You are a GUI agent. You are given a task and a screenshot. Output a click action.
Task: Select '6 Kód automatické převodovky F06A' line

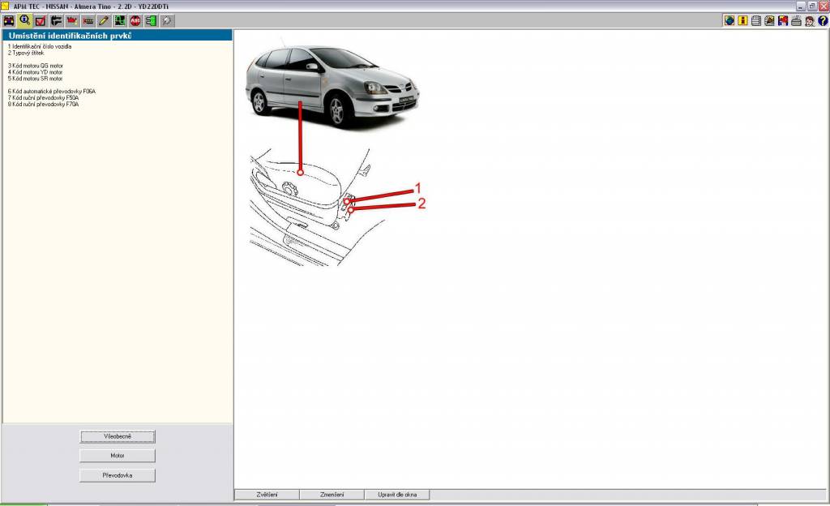pyautogui.click(x=52, y=92)
